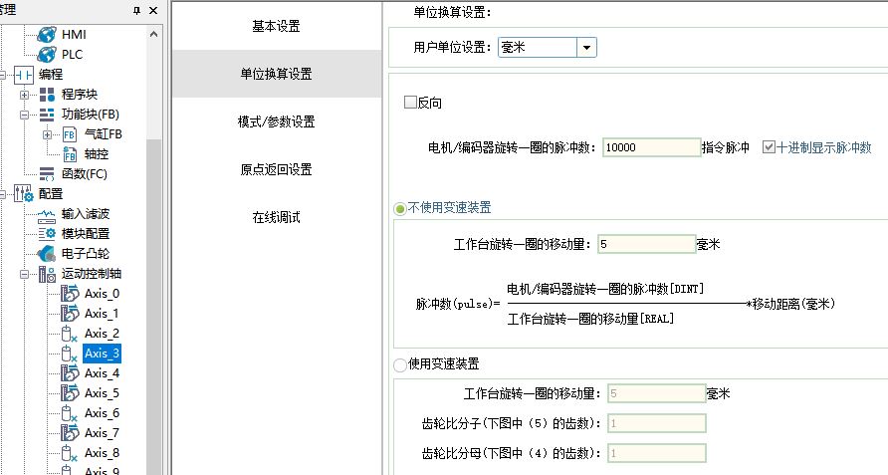Image resolution: width=888 pixels, height=475 pixels.
Task: Collapse the 运动控制轴 tree node
Action: (26, 273)
